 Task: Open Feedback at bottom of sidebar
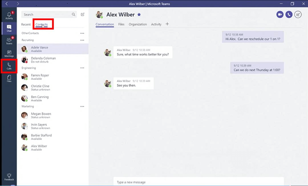(x=9, y=177)
